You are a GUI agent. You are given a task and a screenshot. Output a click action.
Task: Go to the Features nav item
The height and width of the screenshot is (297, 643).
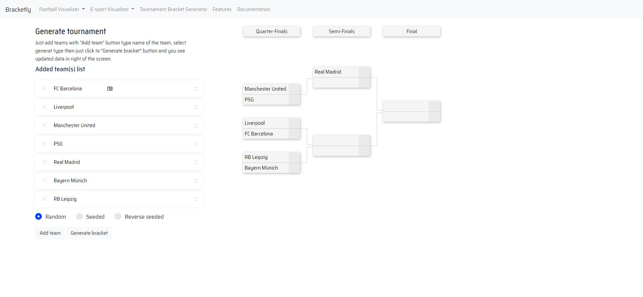point(222,9)
